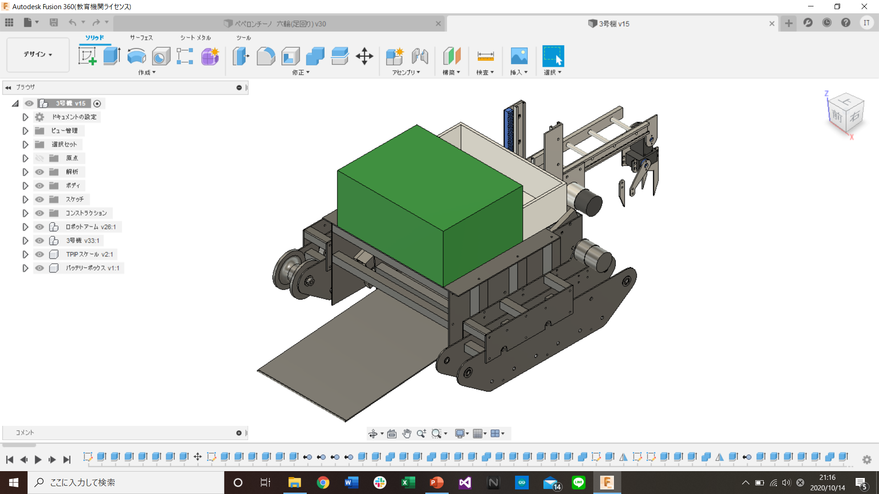This screenshot has width=879, height=494.
Task: Toggle visibility of スケッチ folder
Action: [40, 199]
